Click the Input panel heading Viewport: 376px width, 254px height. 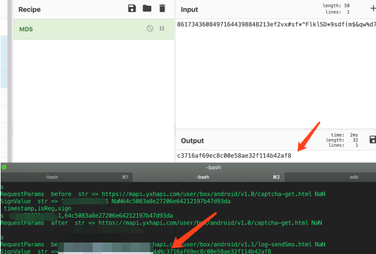pos(189,10)
